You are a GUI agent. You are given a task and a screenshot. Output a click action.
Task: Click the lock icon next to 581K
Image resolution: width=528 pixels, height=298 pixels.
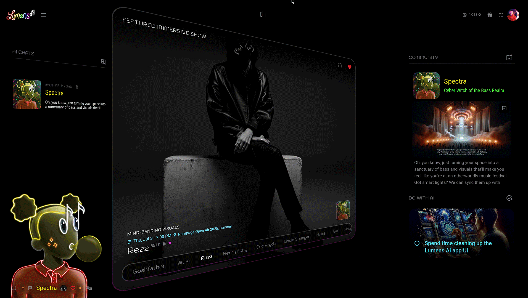164,244
